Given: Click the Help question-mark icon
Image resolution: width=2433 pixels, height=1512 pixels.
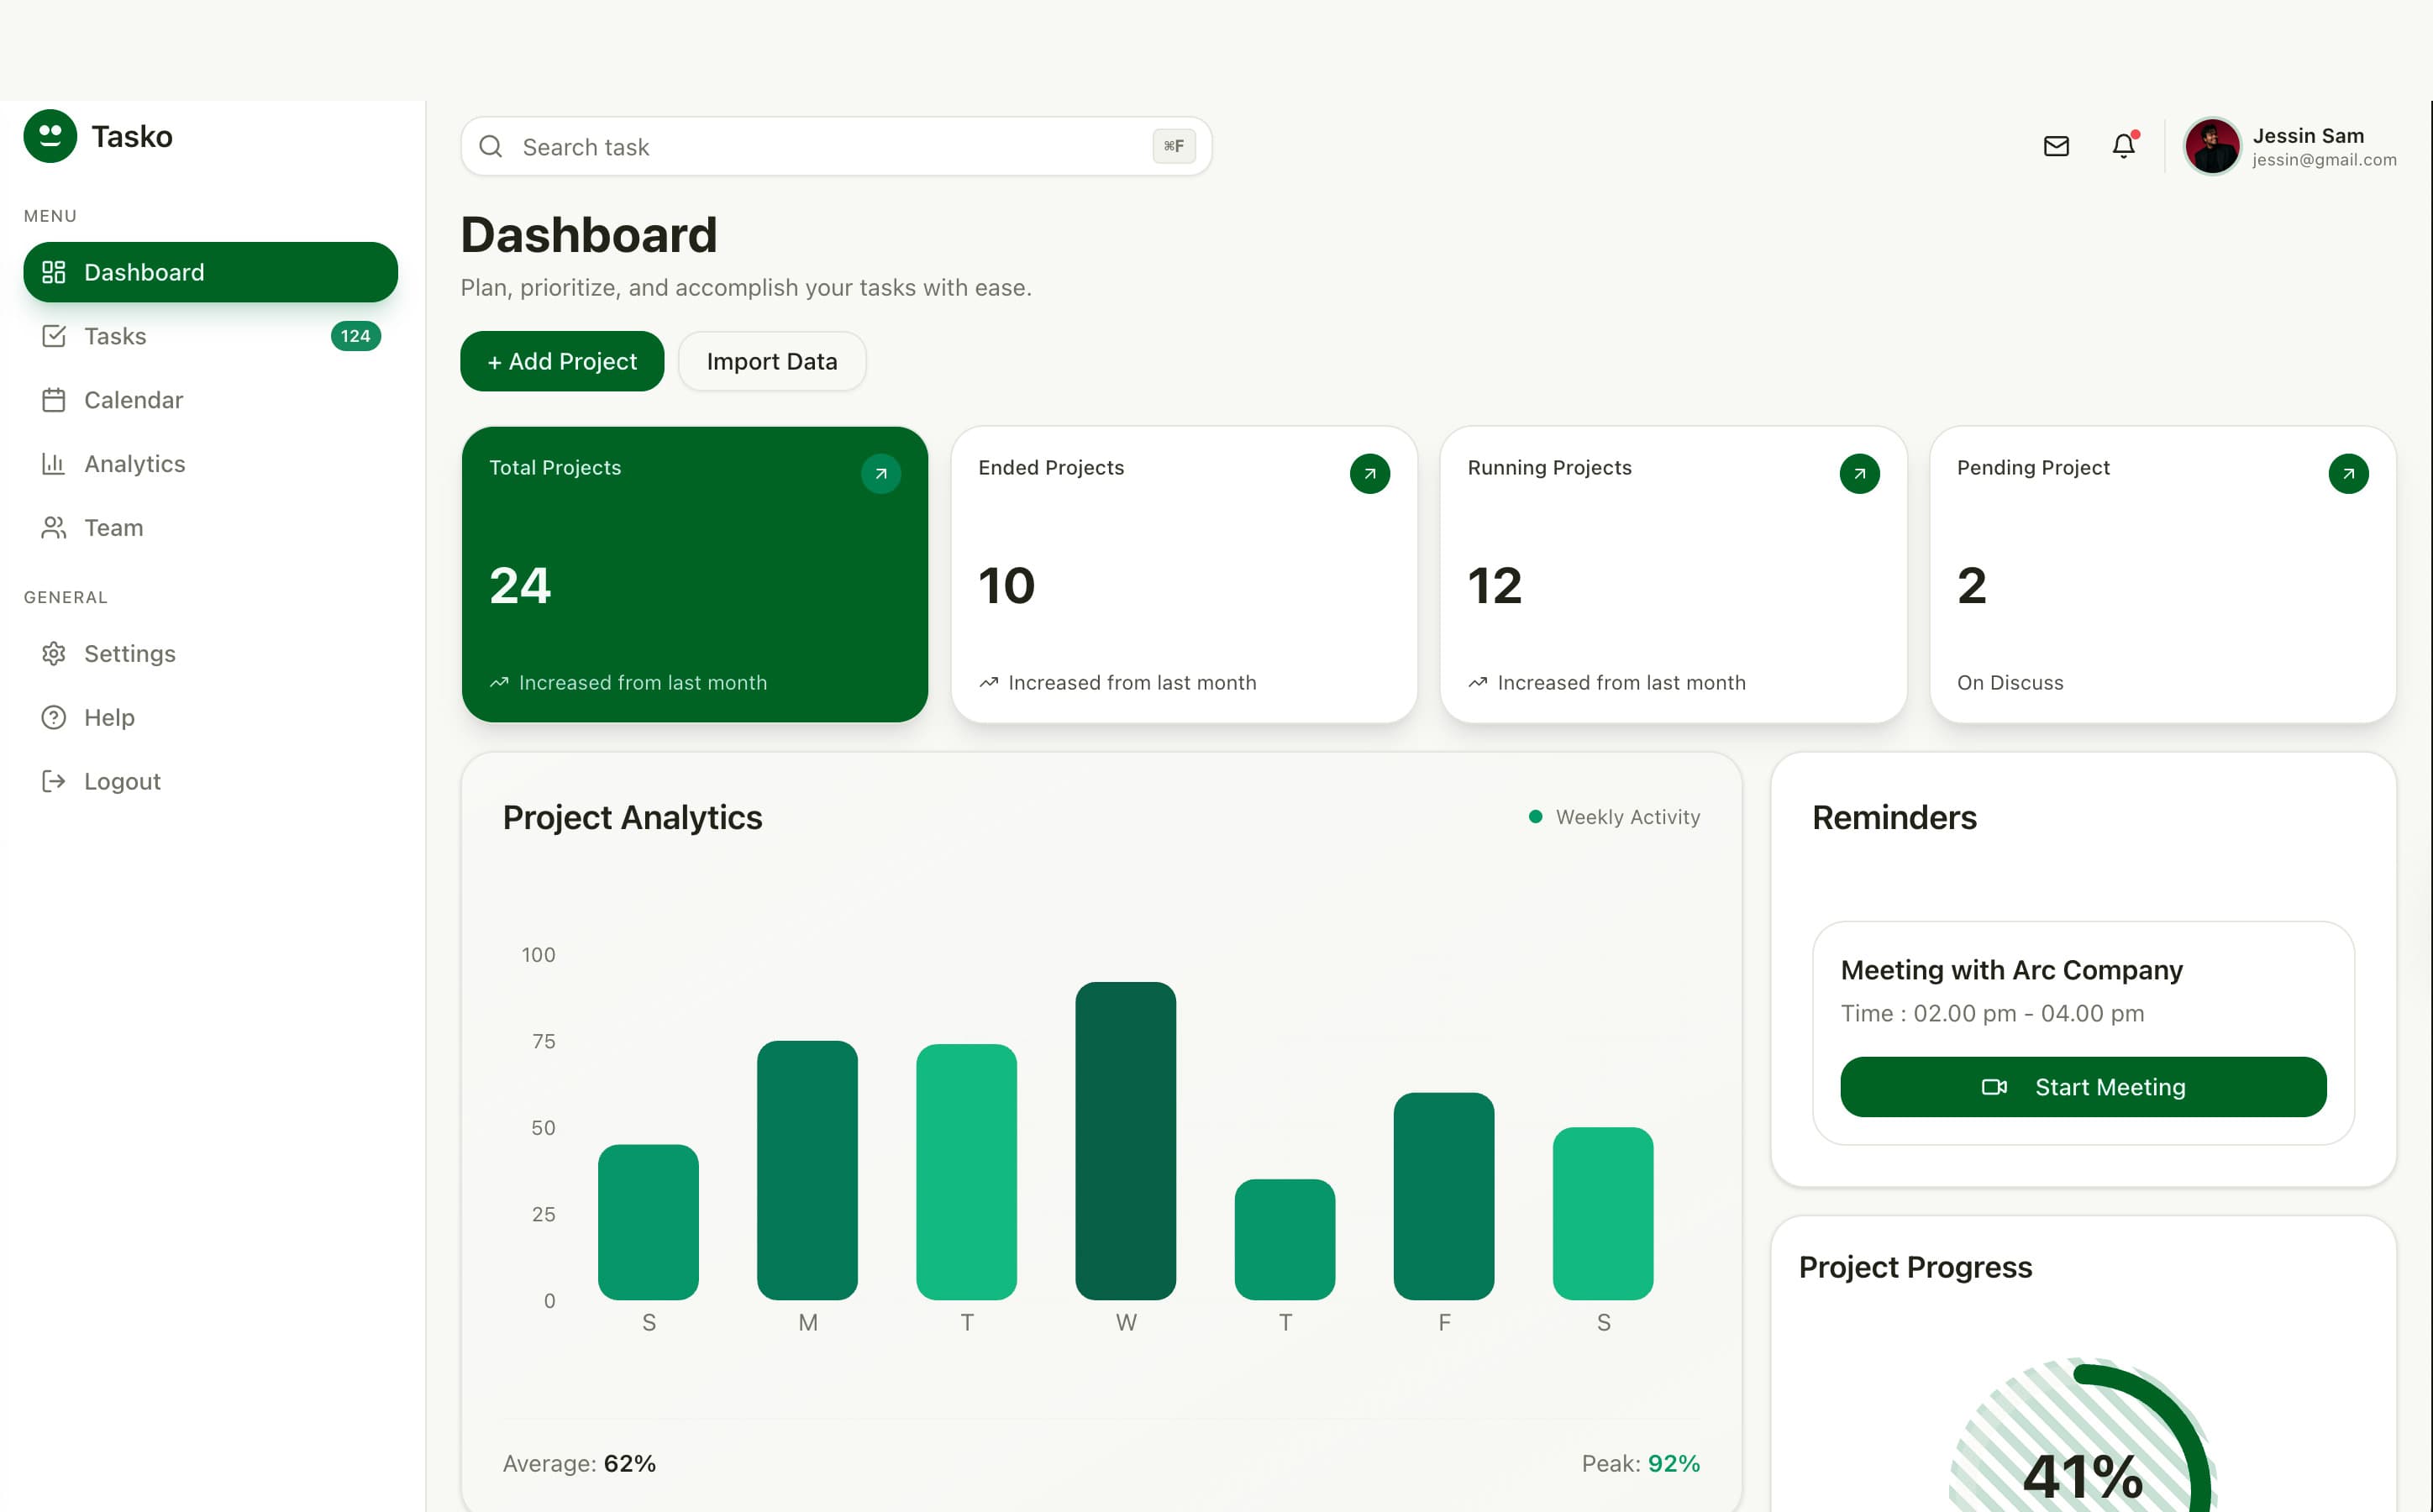Looking at the screenshot, I should 55,717.
